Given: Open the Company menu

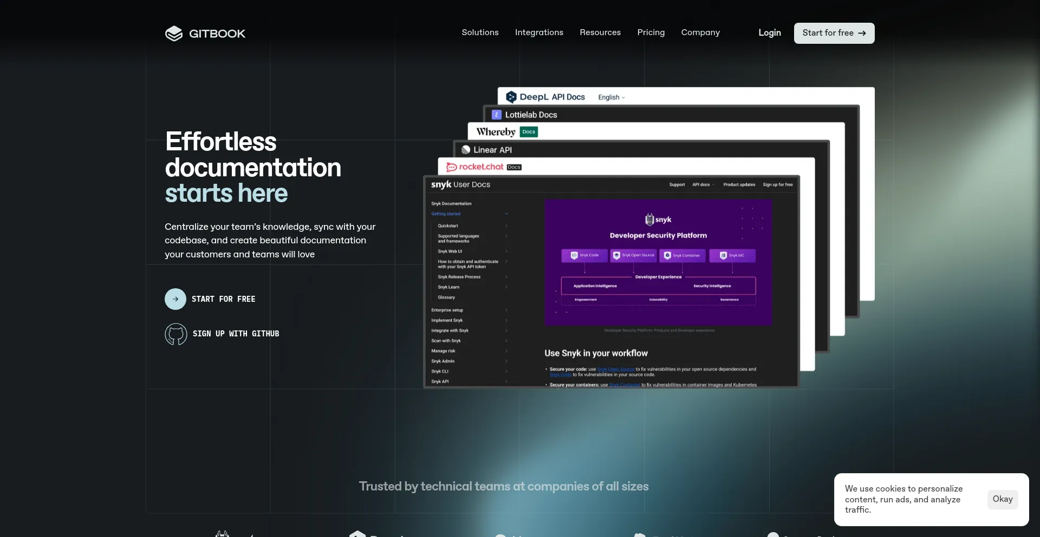Looking at the screenshot, I should point(700,32).
